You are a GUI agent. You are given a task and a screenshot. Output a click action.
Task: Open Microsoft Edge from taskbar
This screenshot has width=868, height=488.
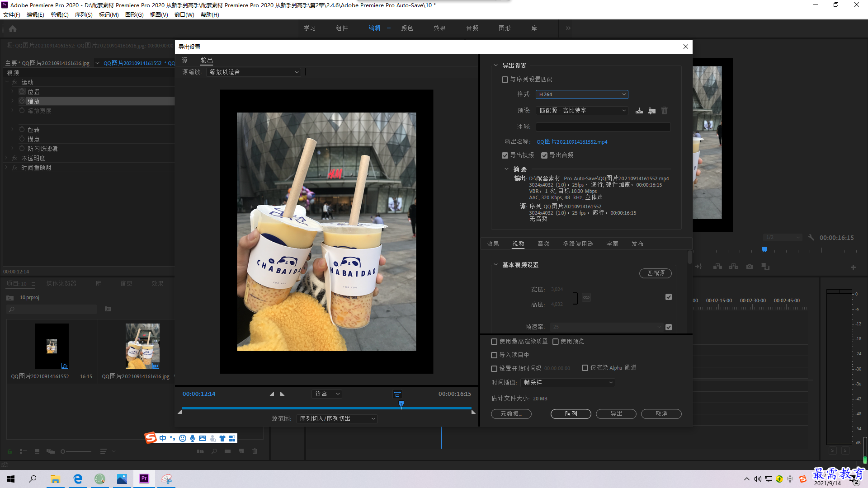[78, 479]
